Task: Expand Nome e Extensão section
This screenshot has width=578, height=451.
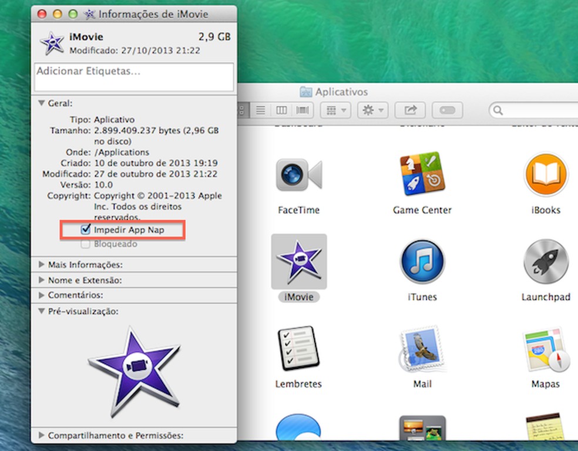Action: tap(42, 280)
